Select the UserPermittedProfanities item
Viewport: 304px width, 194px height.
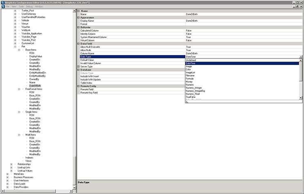coord(34,17)
